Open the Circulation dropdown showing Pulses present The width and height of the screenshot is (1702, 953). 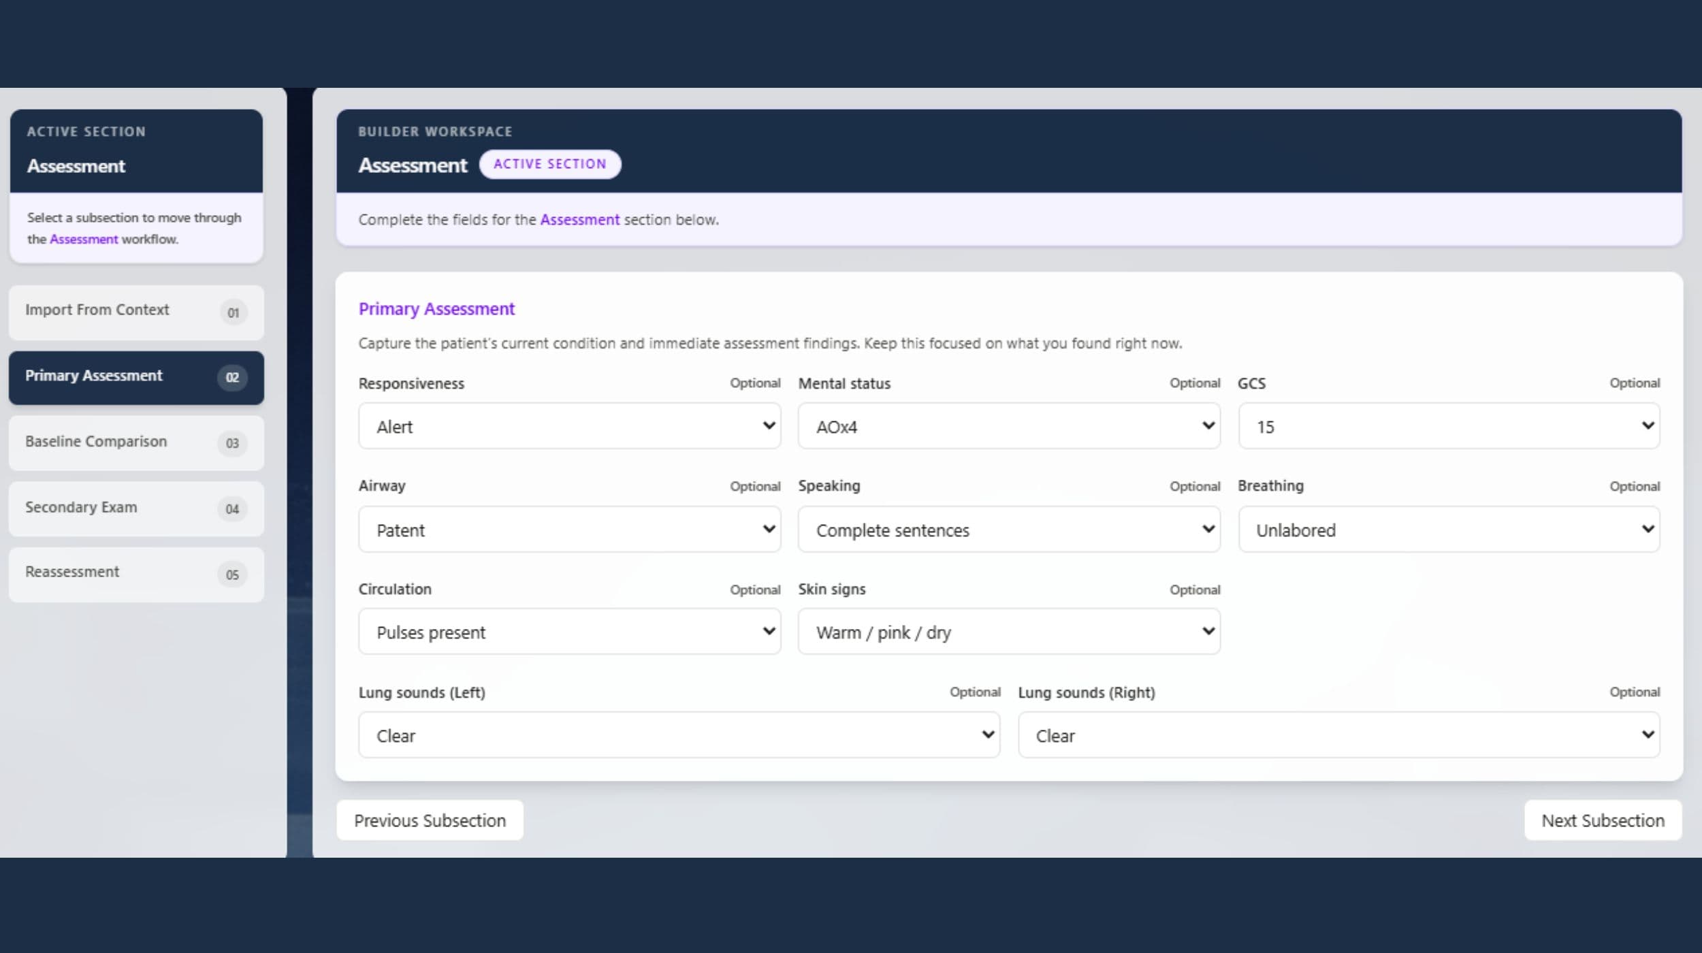[569, 632]
